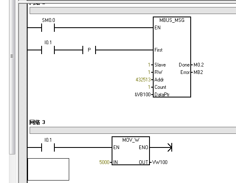Viewport: 236px width, 183px height.
Task: Click the OUT operand VW100
Action: (x=160, y=162)
